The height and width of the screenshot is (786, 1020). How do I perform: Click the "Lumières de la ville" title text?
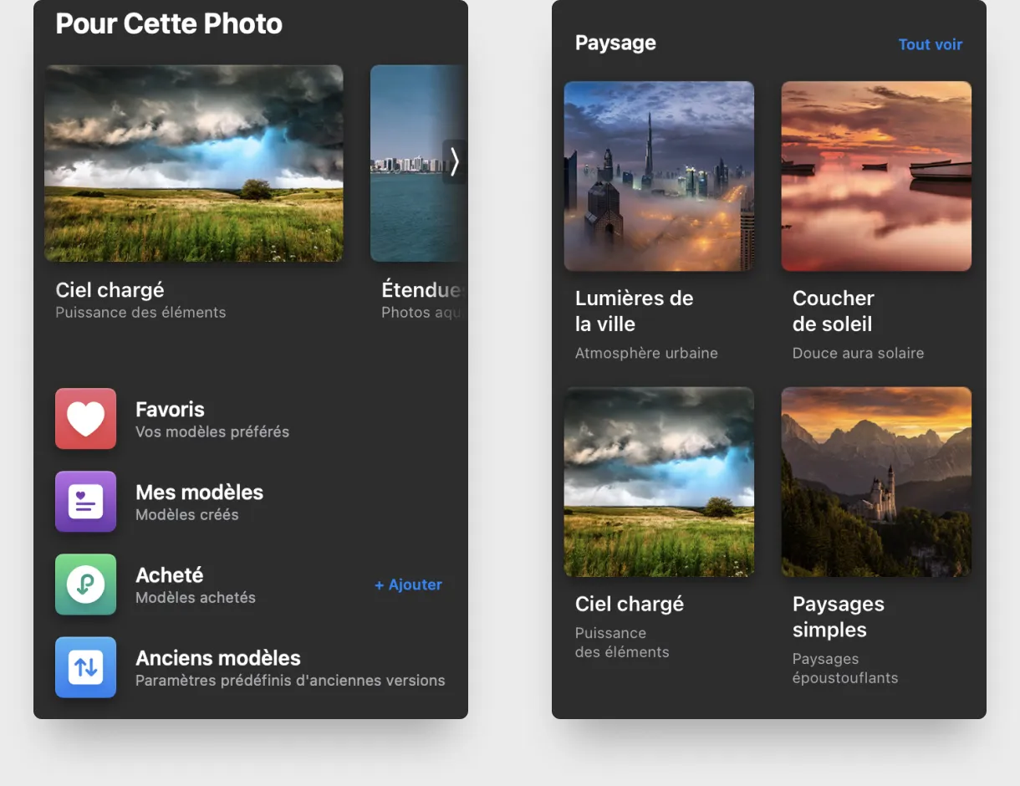(x=634, y=311)
